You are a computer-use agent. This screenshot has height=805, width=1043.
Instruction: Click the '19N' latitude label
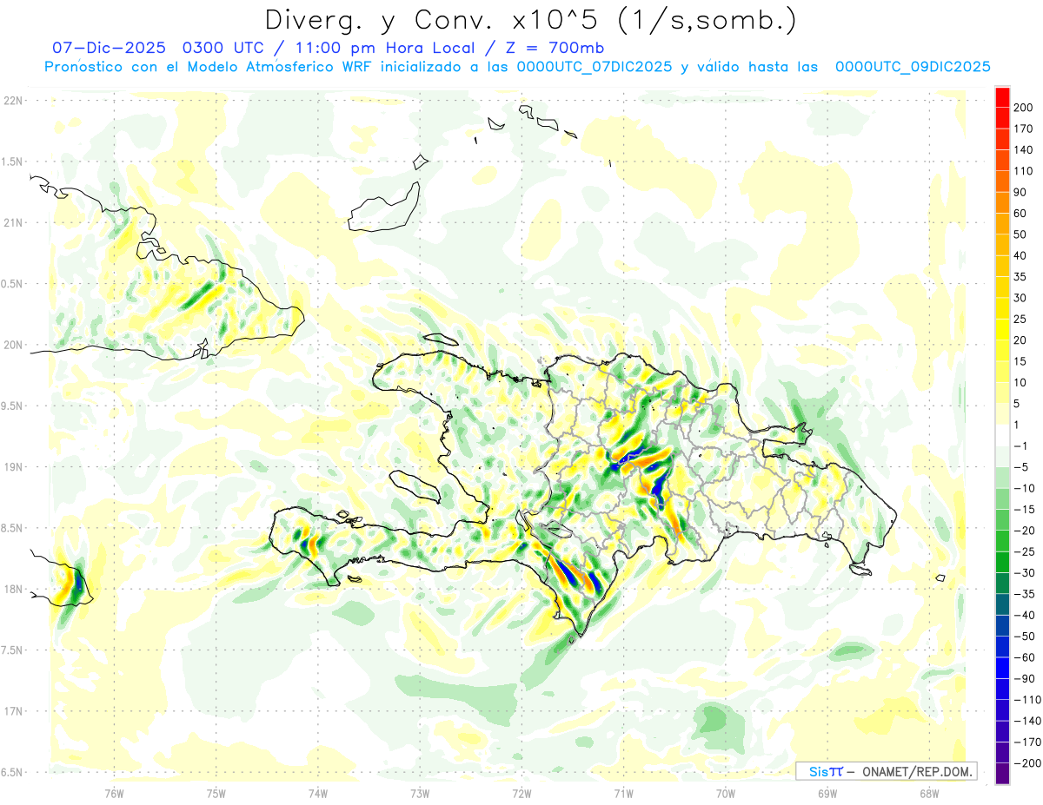12,467
